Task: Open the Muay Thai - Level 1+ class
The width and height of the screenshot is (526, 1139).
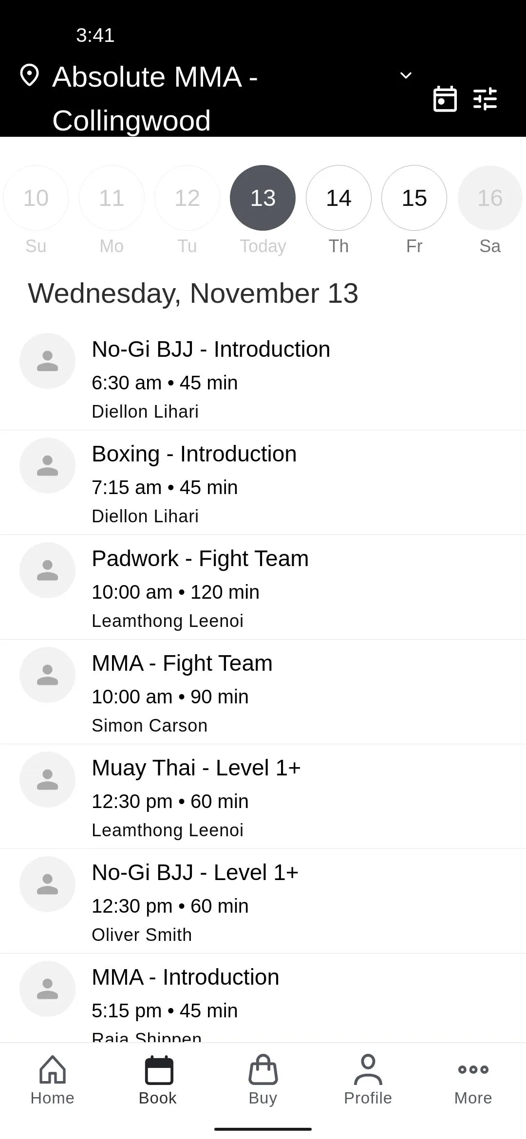Action: coord(263,797)
